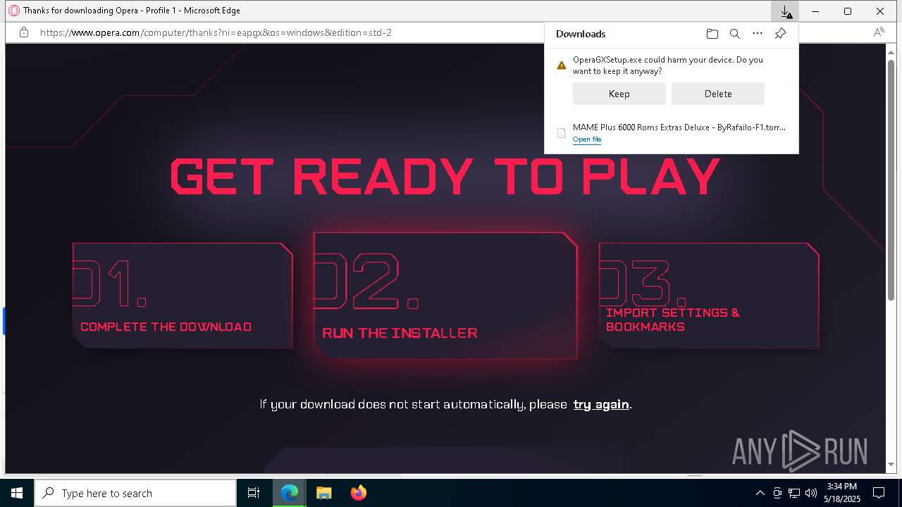The image size is (902, 507).
Task: Open the Downloads folder icon
Action: pos(712,34)
